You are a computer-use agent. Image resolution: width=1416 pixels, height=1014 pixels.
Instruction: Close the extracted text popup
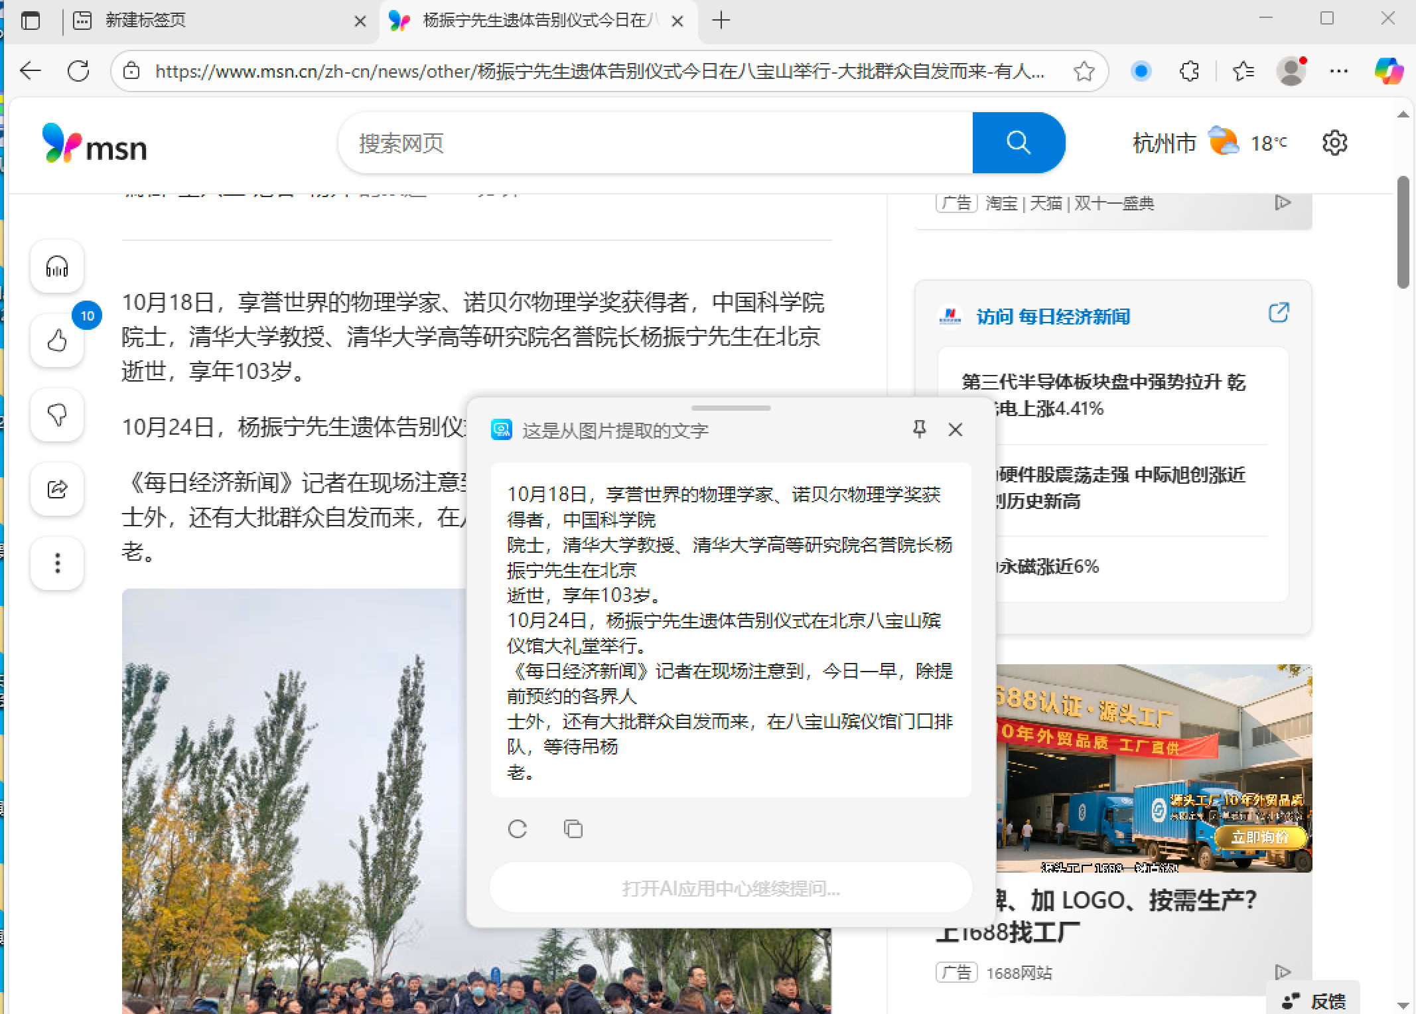tap(956, 430)
